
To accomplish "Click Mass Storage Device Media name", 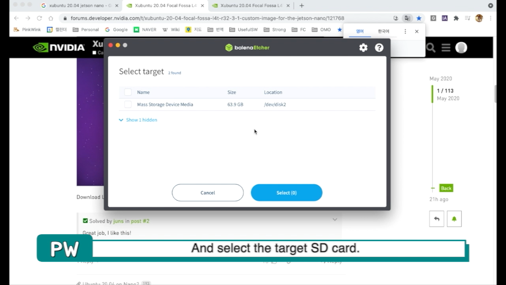I will (165, 104).
